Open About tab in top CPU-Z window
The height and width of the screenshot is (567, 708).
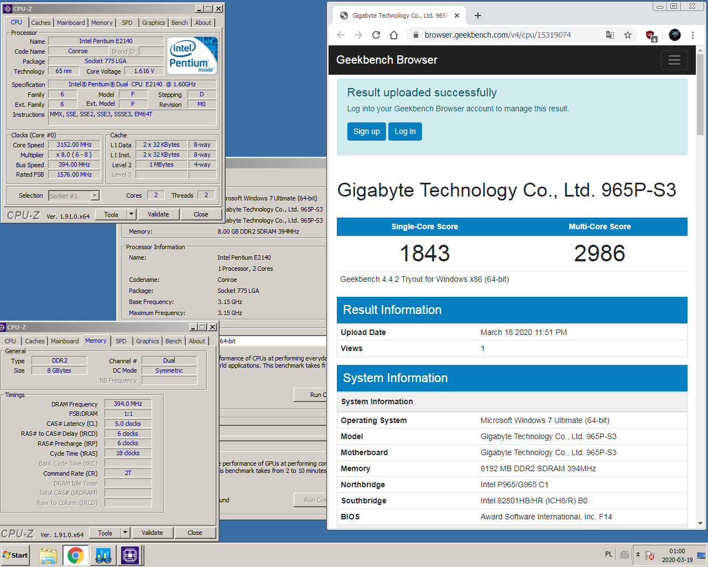203,23
